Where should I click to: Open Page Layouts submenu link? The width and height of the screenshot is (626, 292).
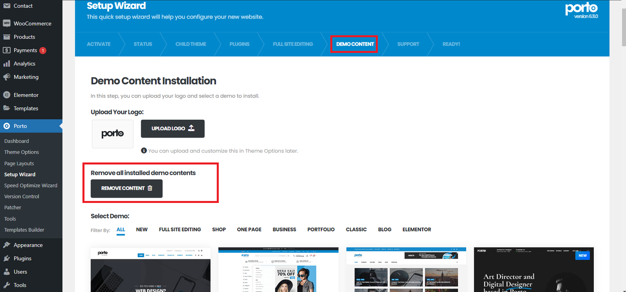pyautogui.click(x=19, y=163)
